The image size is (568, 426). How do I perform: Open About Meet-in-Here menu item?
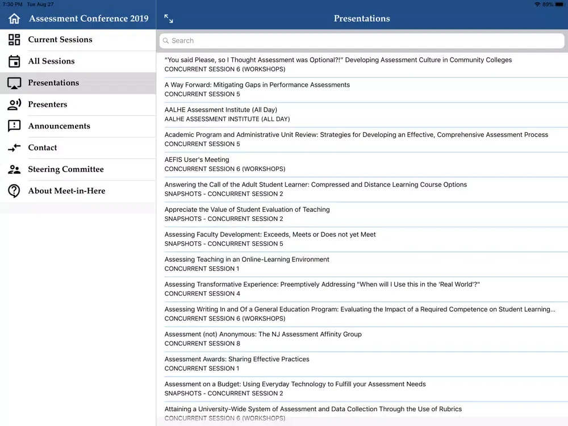[x=78, y=191]
